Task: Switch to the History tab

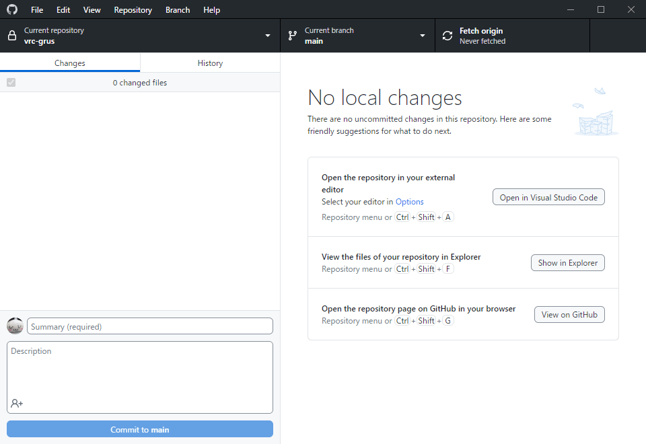Action: coord(210,63)
